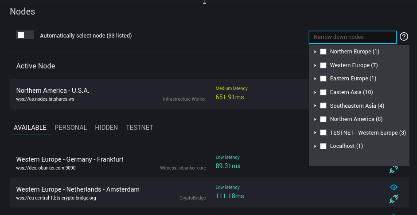Toggle automatically select node switch
This screenshot has width=417, height=215.
click(25, 35)
